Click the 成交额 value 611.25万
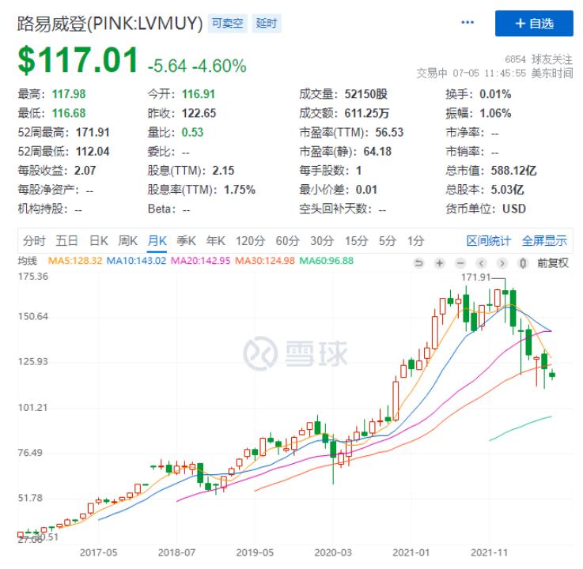 pyautogui.click(x=366, y=113)
